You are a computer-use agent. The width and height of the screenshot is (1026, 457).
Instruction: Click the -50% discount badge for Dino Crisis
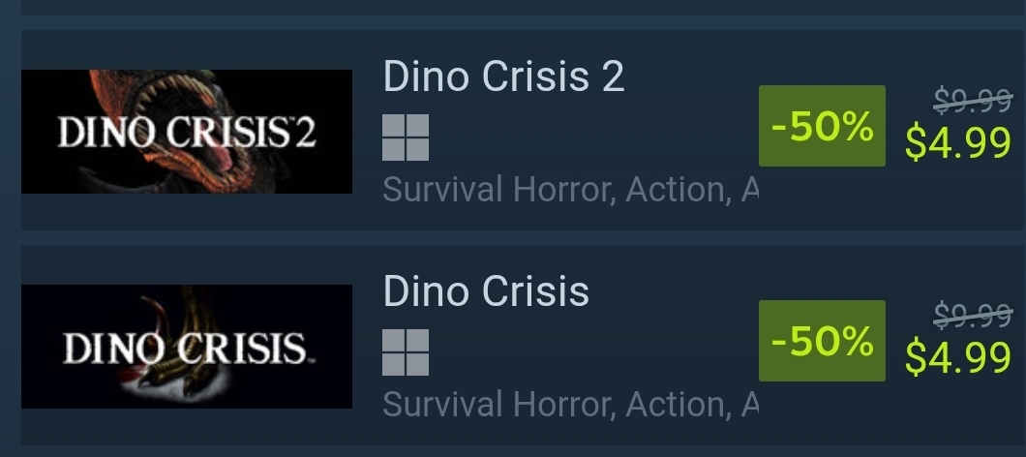tap(822, 341)
